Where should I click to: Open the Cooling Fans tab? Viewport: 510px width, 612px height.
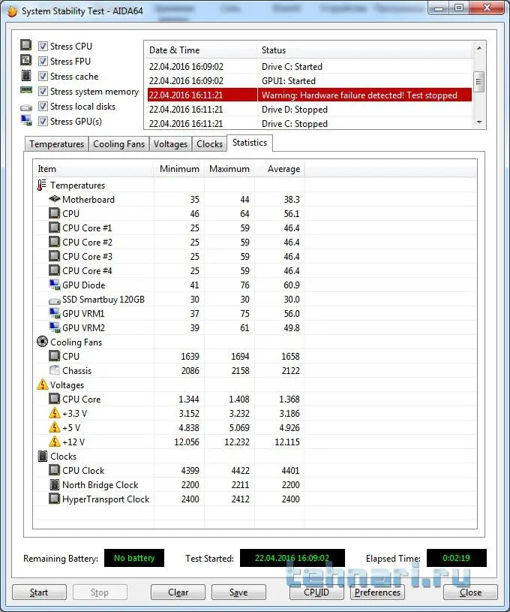[x=119, y=144]
